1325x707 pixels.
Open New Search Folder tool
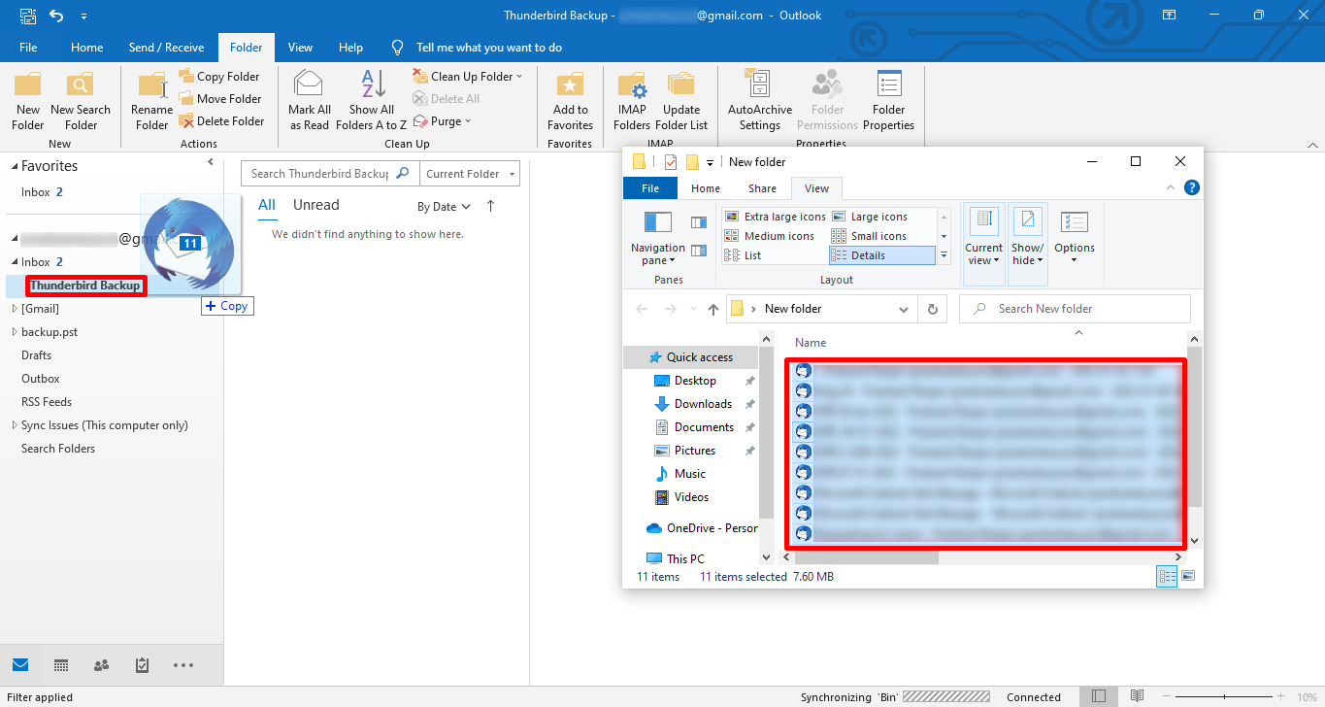[x=81, y=100]
